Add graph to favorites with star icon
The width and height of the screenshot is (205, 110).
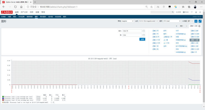196,21
